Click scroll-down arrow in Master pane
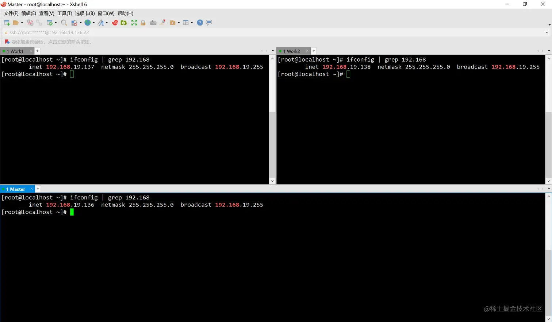The image size is (552, 322). tap(548, 319)
